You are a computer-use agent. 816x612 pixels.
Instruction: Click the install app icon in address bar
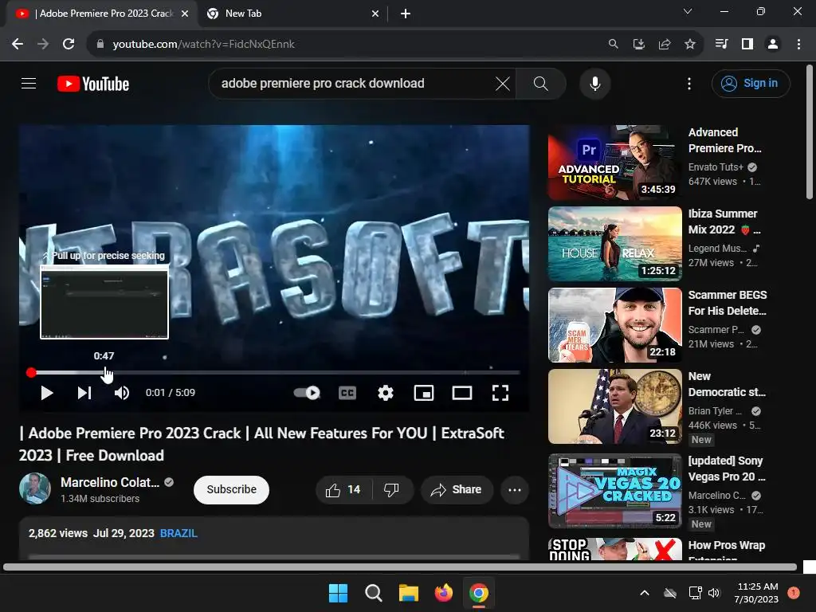point(638,45)
